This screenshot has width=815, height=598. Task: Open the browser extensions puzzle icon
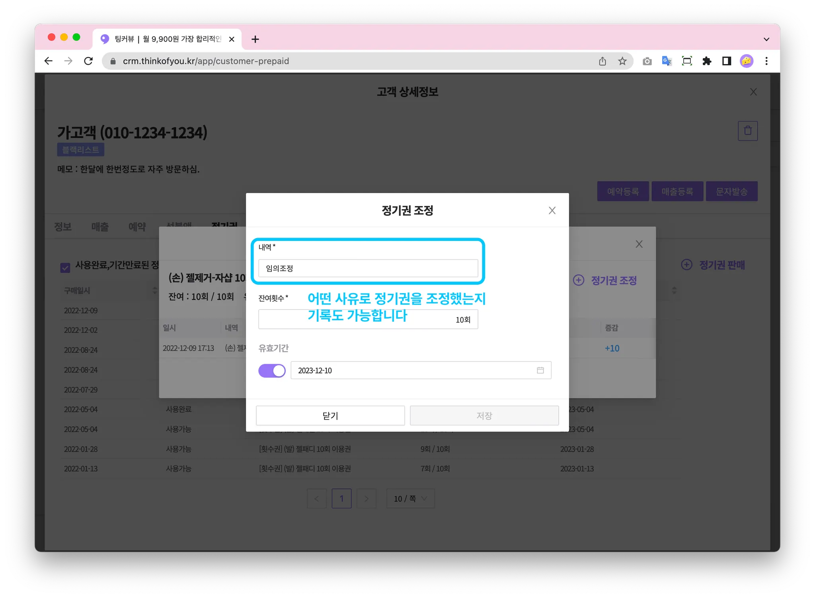click(x=707, y=61)
